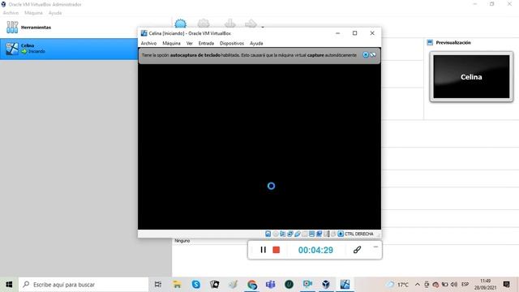
Task: Click the Ninguno text in Manager details
Action: coord(182,241)
